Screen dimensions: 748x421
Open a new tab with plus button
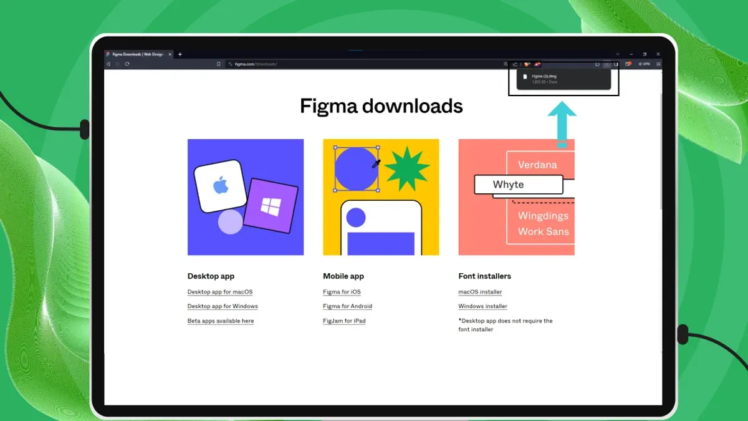180,54
